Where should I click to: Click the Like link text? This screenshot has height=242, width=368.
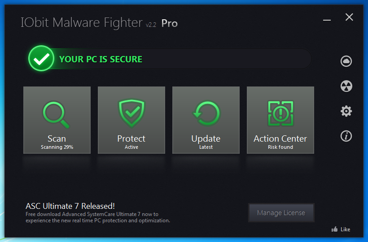point(345,229)
